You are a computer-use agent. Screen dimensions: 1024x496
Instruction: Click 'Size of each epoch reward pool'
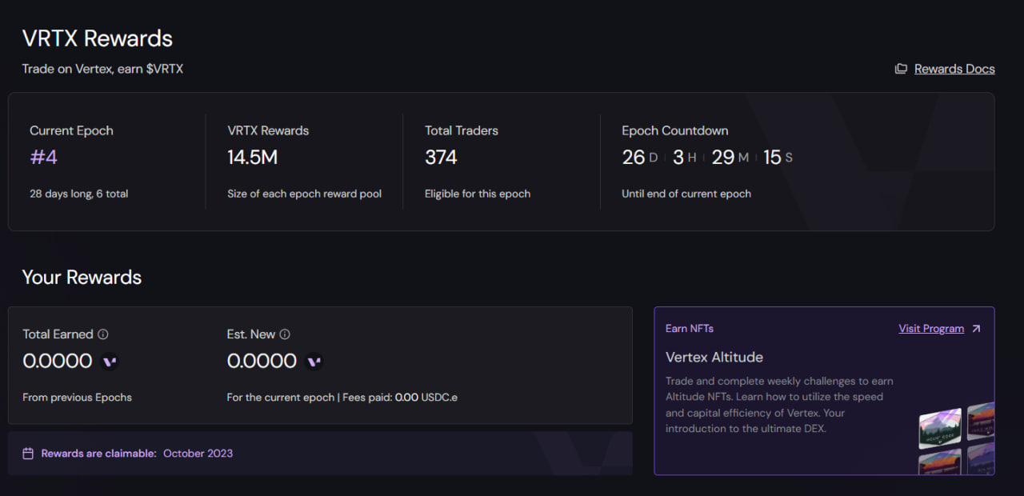click(305, 194)
